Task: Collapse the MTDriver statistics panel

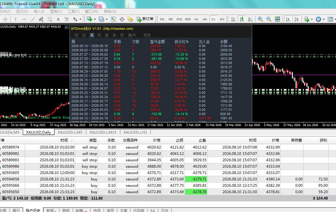Action: pos(66,27)
